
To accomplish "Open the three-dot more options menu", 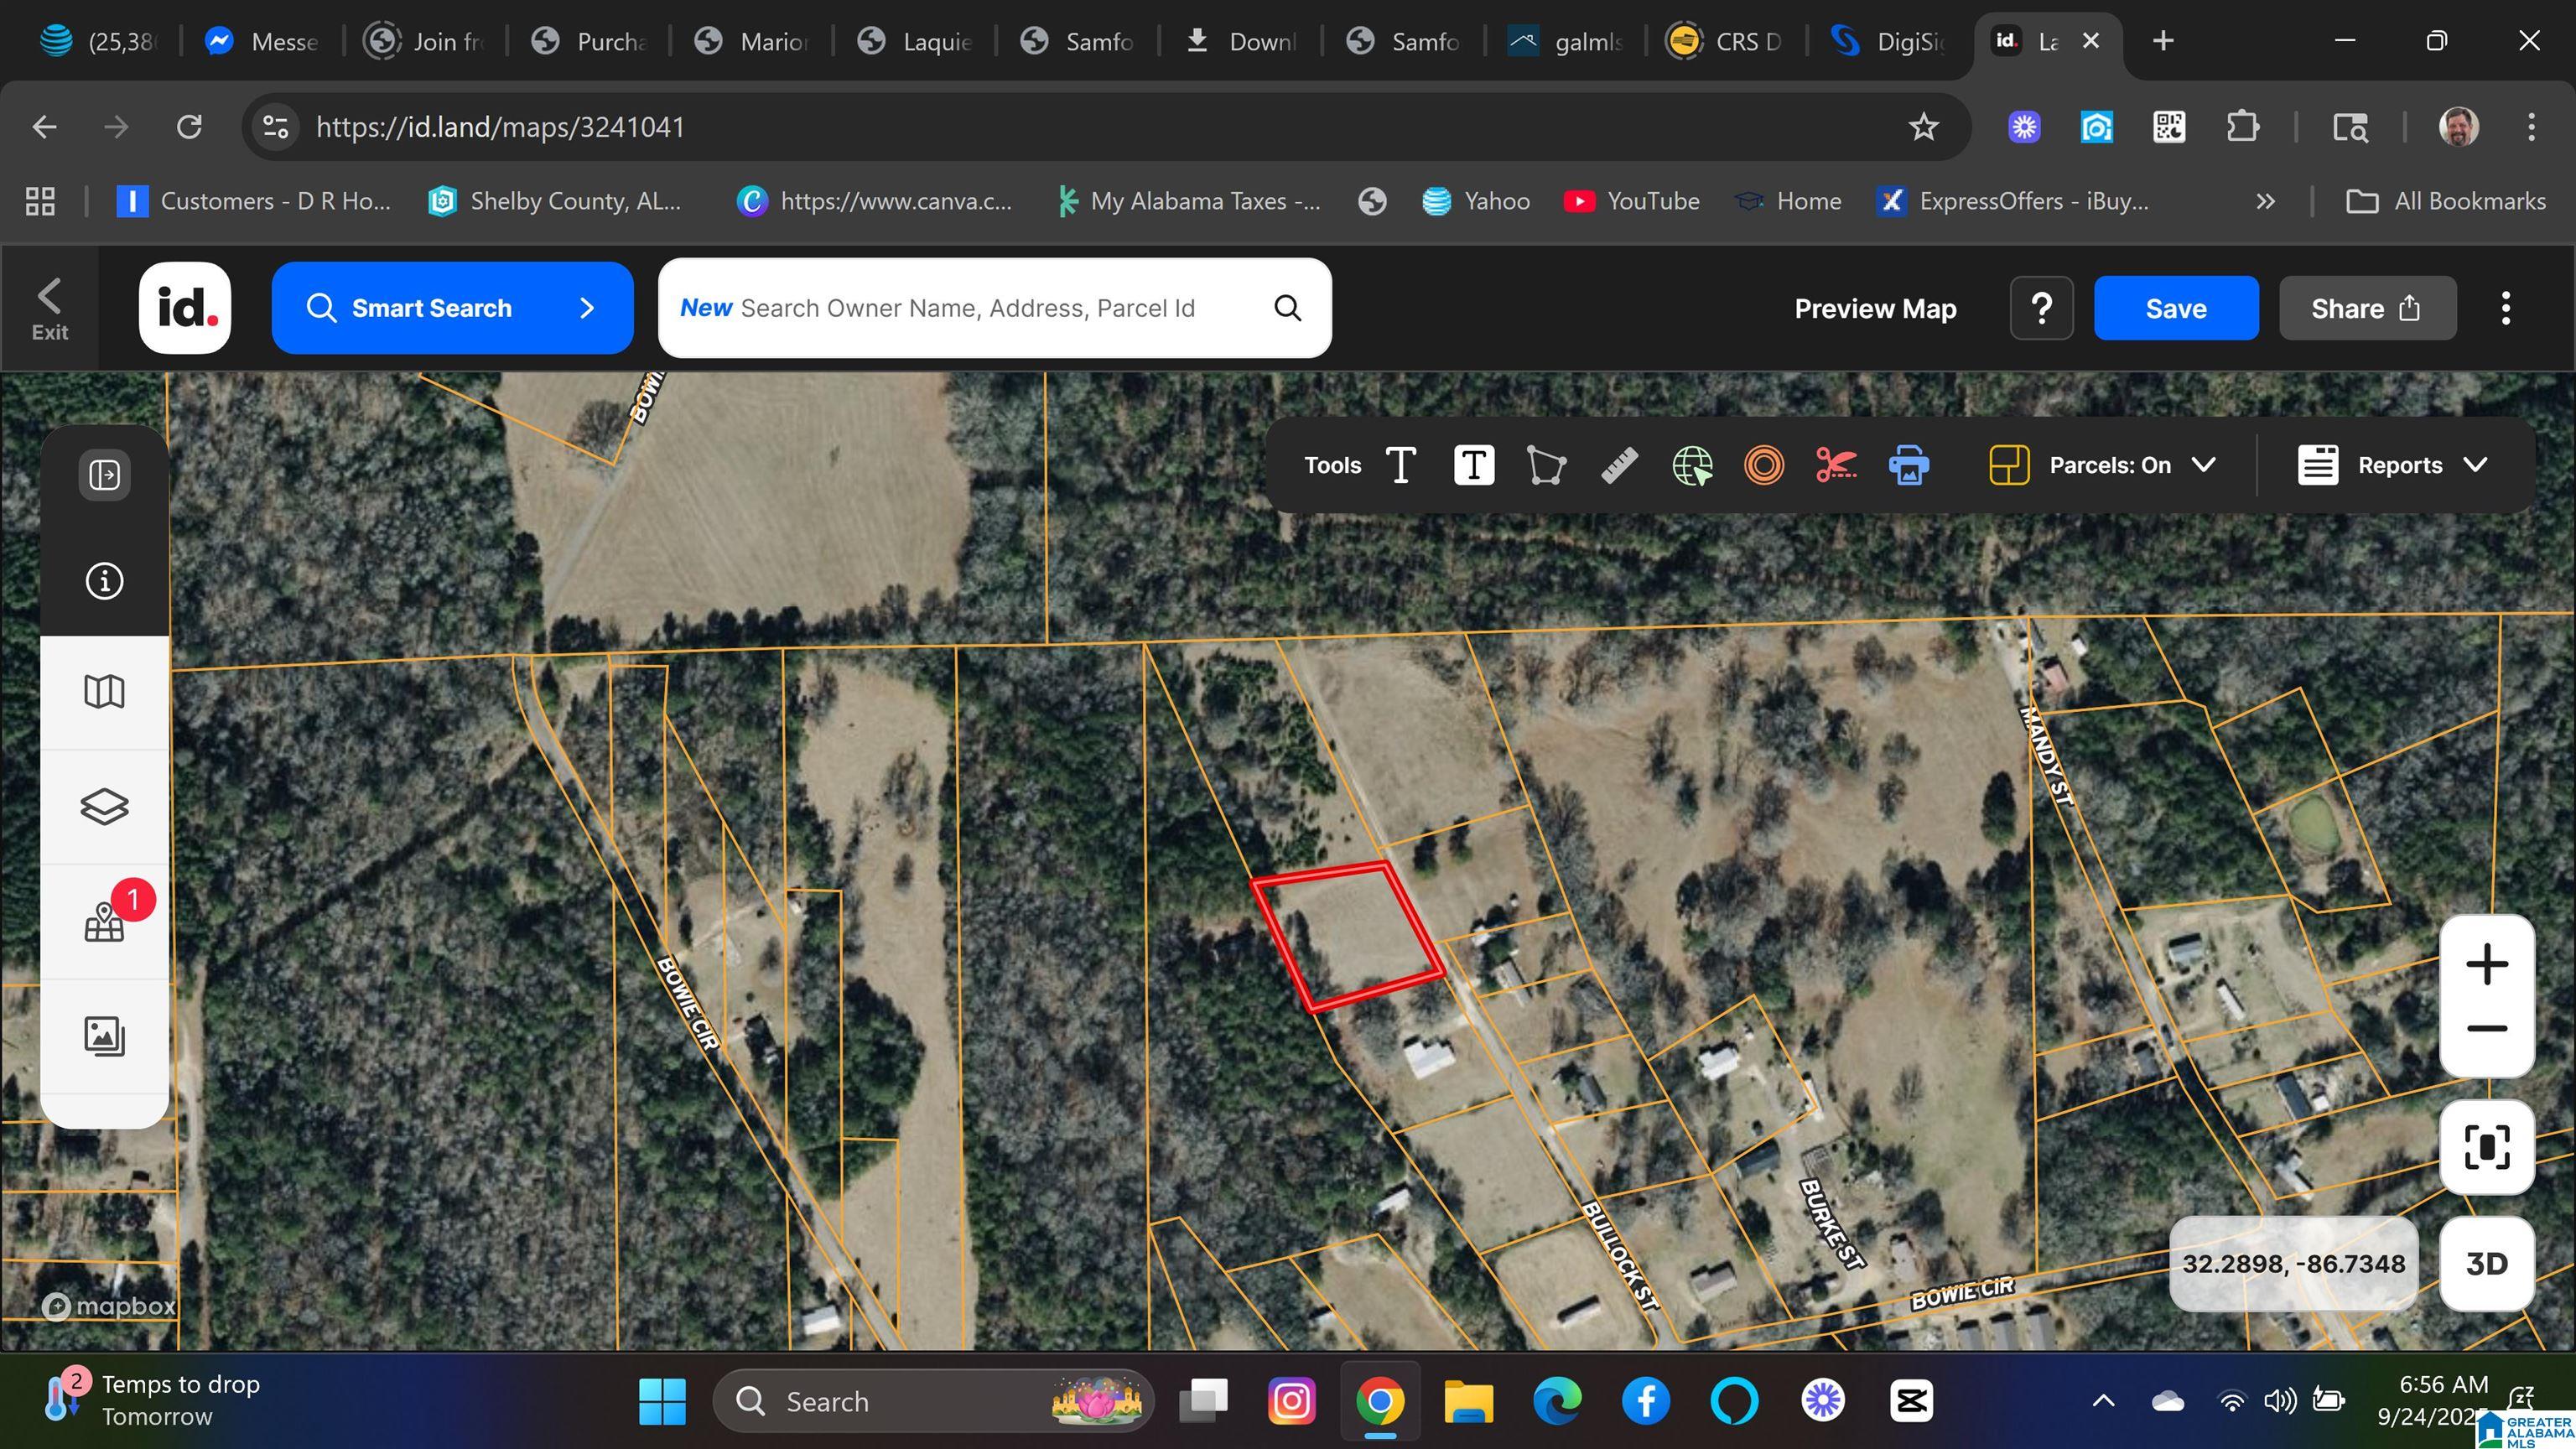I will click(2505, 308).
